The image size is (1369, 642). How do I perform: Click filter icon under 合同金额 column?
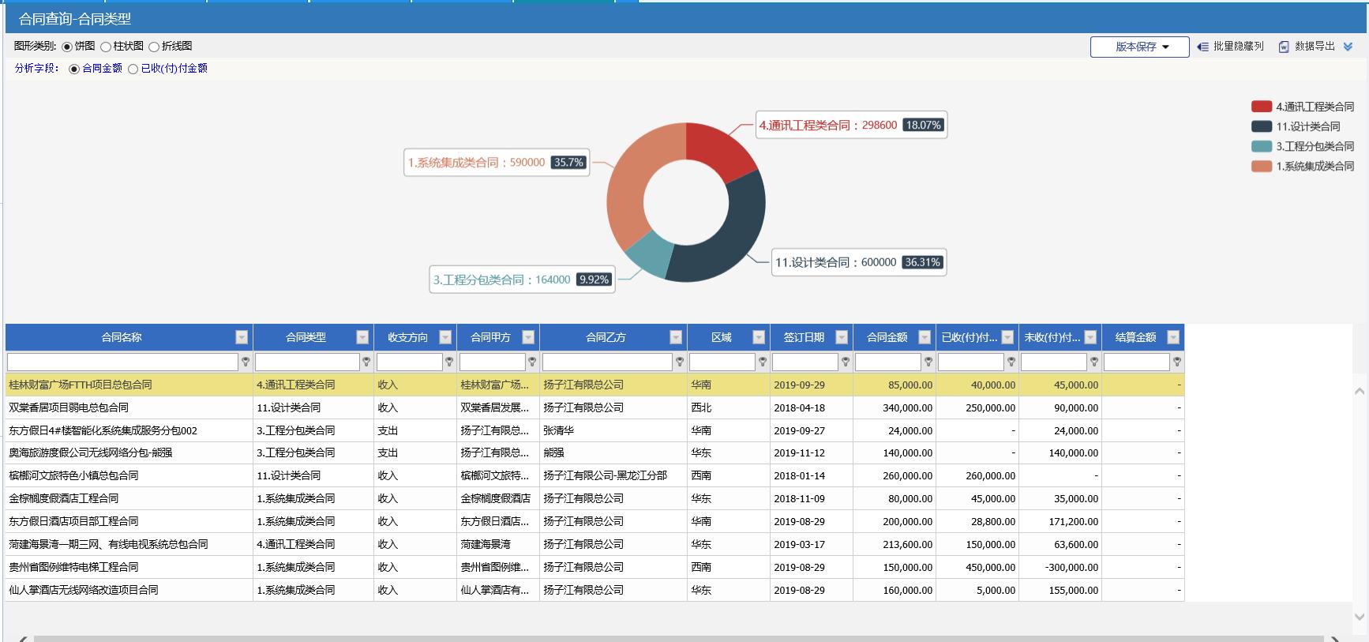coord(928,362)
